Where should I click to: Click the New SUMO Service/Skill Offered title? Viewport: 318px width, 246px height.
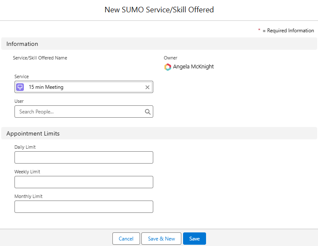[159, 10]
